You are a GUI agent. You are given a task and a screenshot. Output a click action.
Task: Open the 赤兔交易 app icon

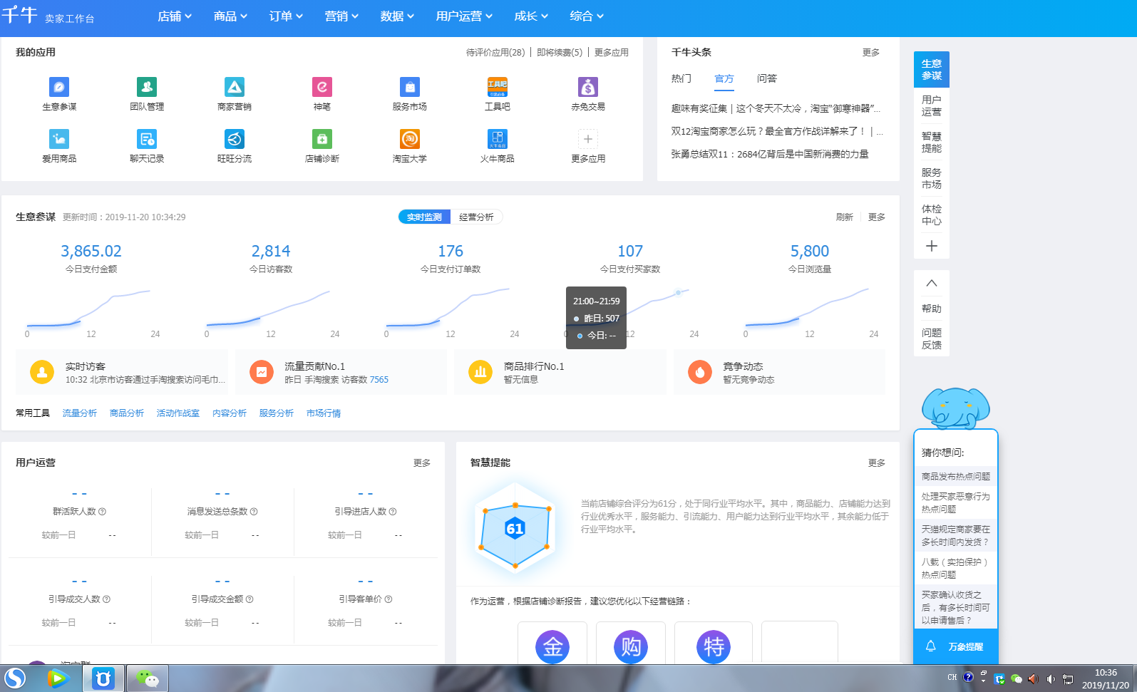point(588,87)
